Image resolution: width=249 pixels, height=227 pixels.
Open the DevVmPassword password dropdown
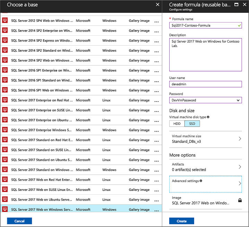tap(206, 100)
